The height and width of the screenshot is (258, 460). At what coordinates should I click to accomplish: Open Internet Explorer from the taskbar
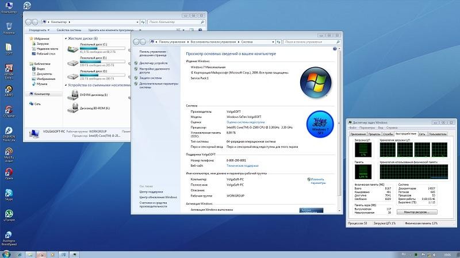[x=20, y=255]
